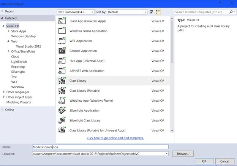Select the Windows Forms Application row text
This screenshot has height=166, width=237.
click(x=88, y=31)
